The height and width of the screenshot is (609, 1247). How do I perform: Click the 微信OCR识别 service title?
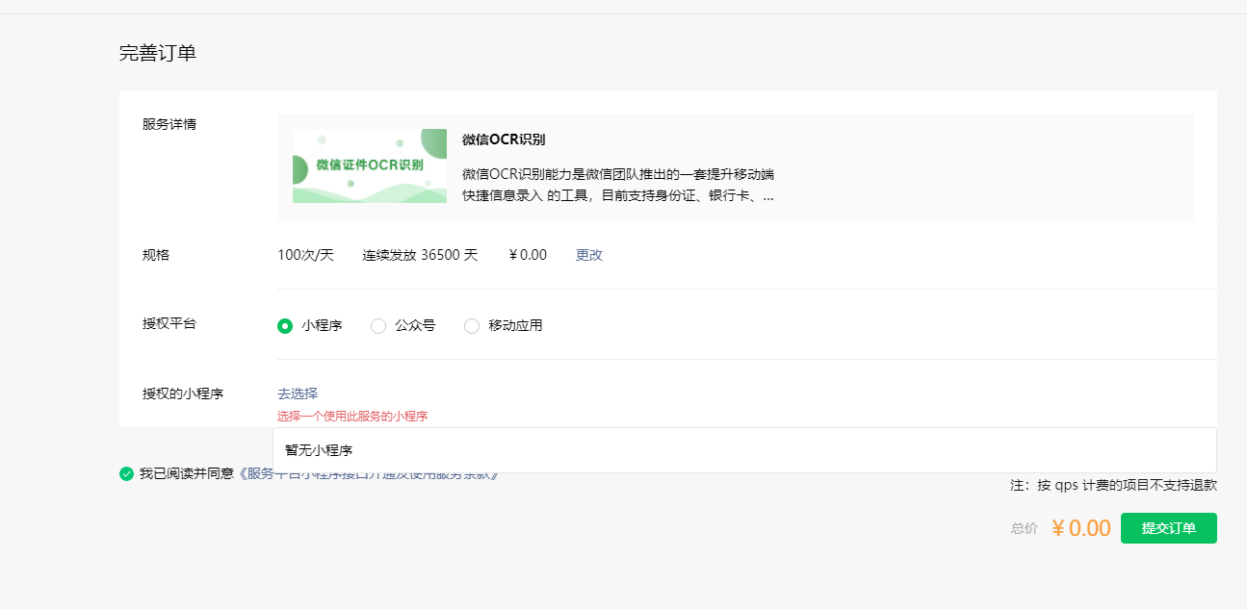(x=504, y=140)
